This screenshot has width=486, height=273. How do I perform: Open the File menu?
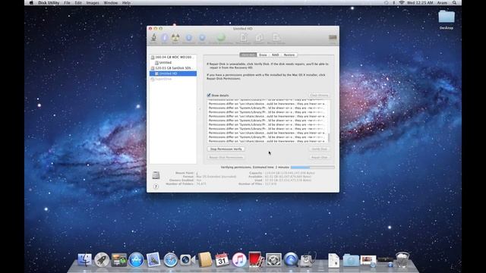67,3
